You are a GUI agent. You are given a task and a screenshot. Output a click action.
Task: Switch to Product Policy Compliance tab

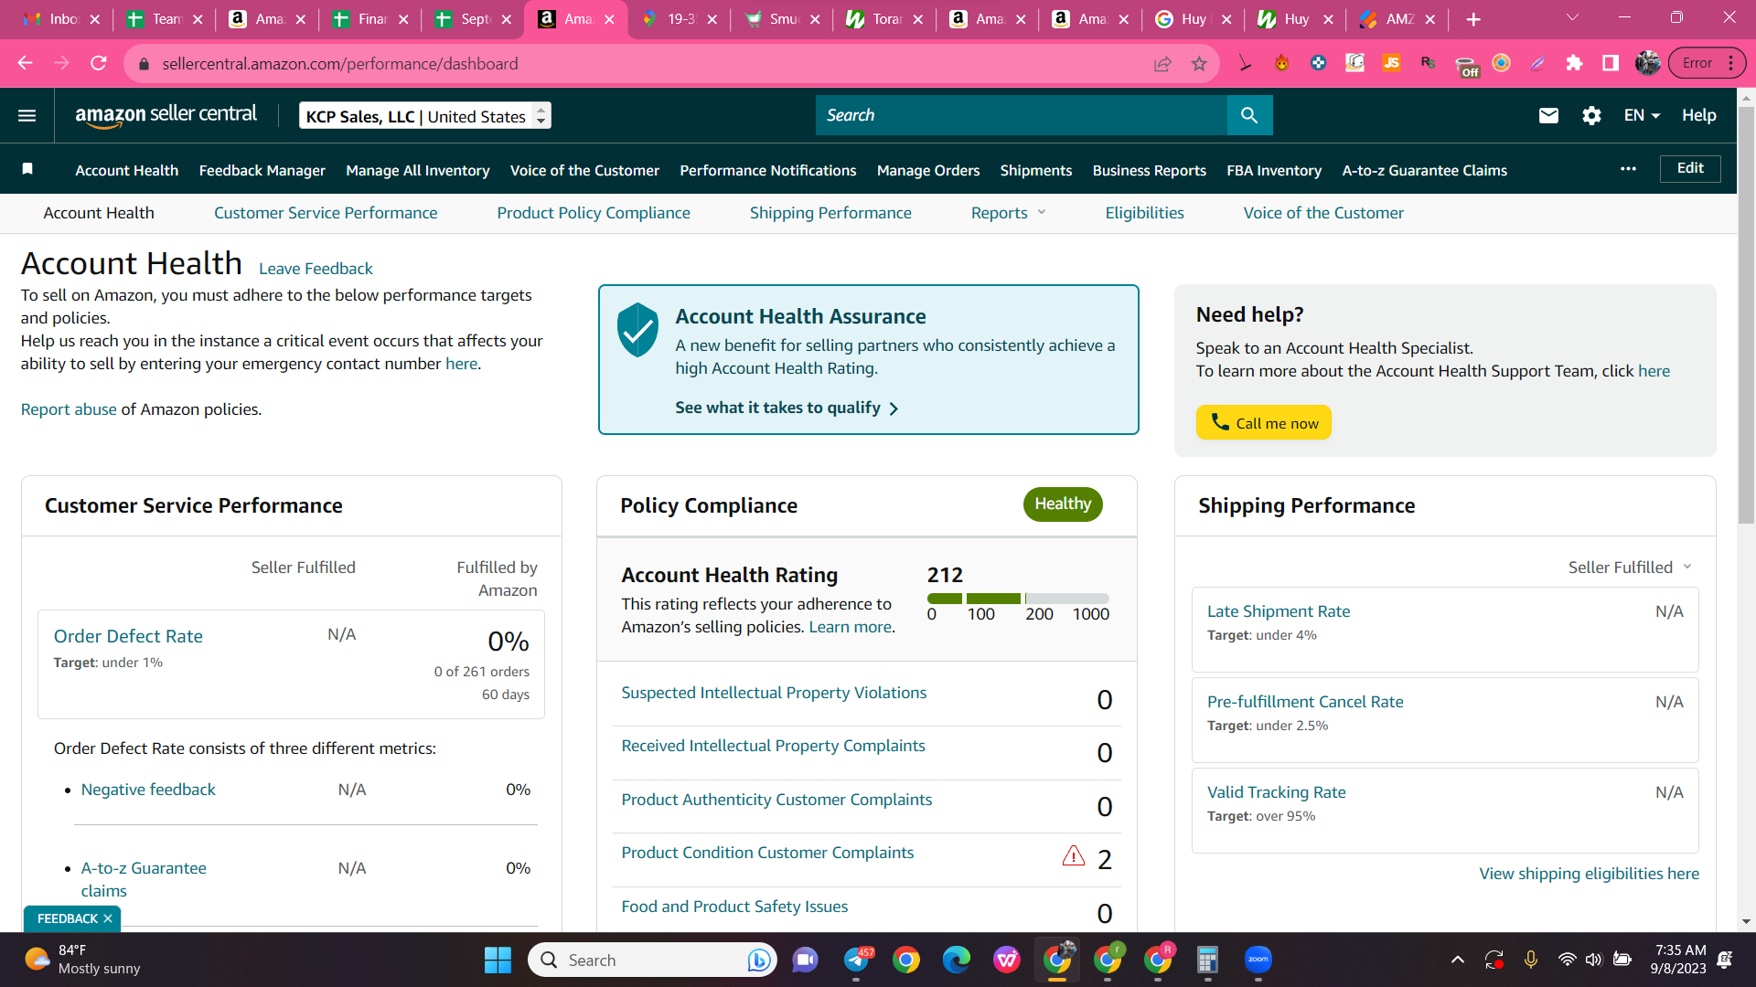(594, 213)
